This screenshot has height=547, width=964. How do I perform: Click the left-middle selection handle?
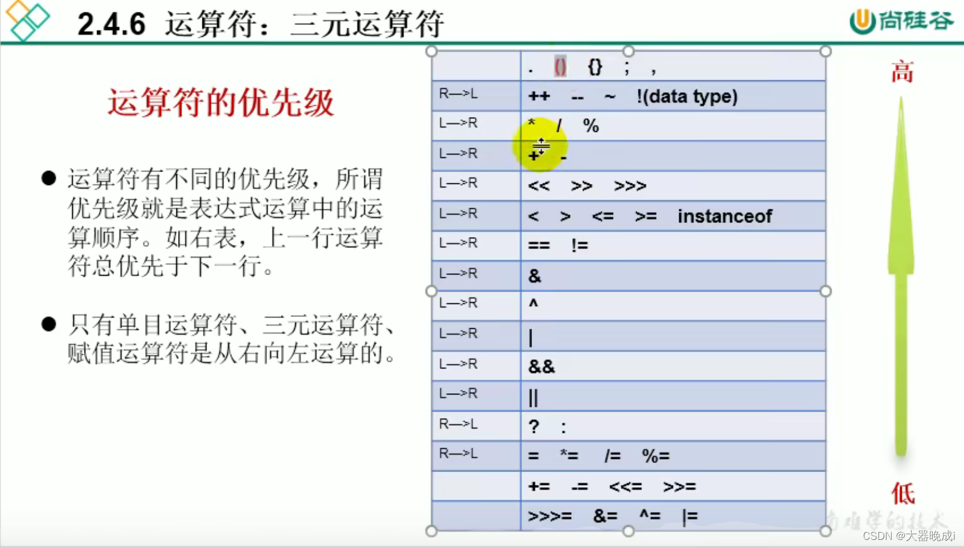(x=430, y=291)
